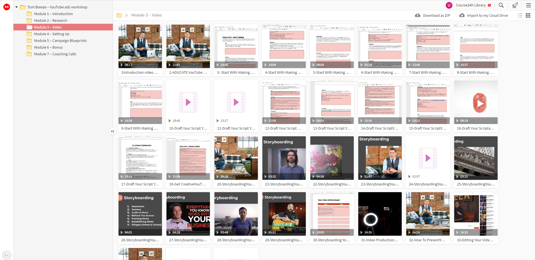Click the transfers icon at bottom left
This screenshot has height=260, width=535.
point(7,255)
